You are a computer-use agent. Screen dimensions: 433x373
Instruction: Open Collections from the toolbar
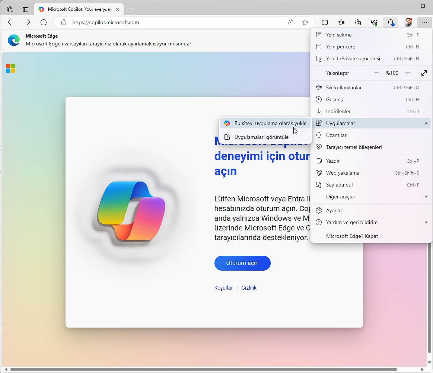click(x=358, y=22)
